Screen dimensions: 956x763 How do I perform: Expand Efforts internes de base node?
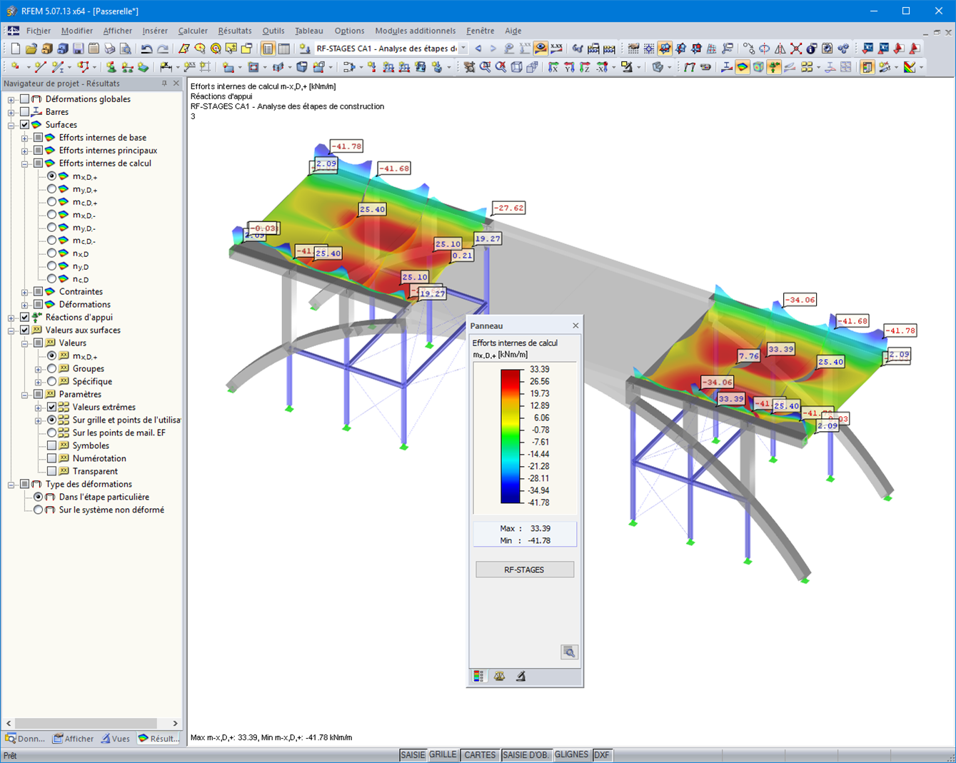pyautogui.click(x=25, y=138)
